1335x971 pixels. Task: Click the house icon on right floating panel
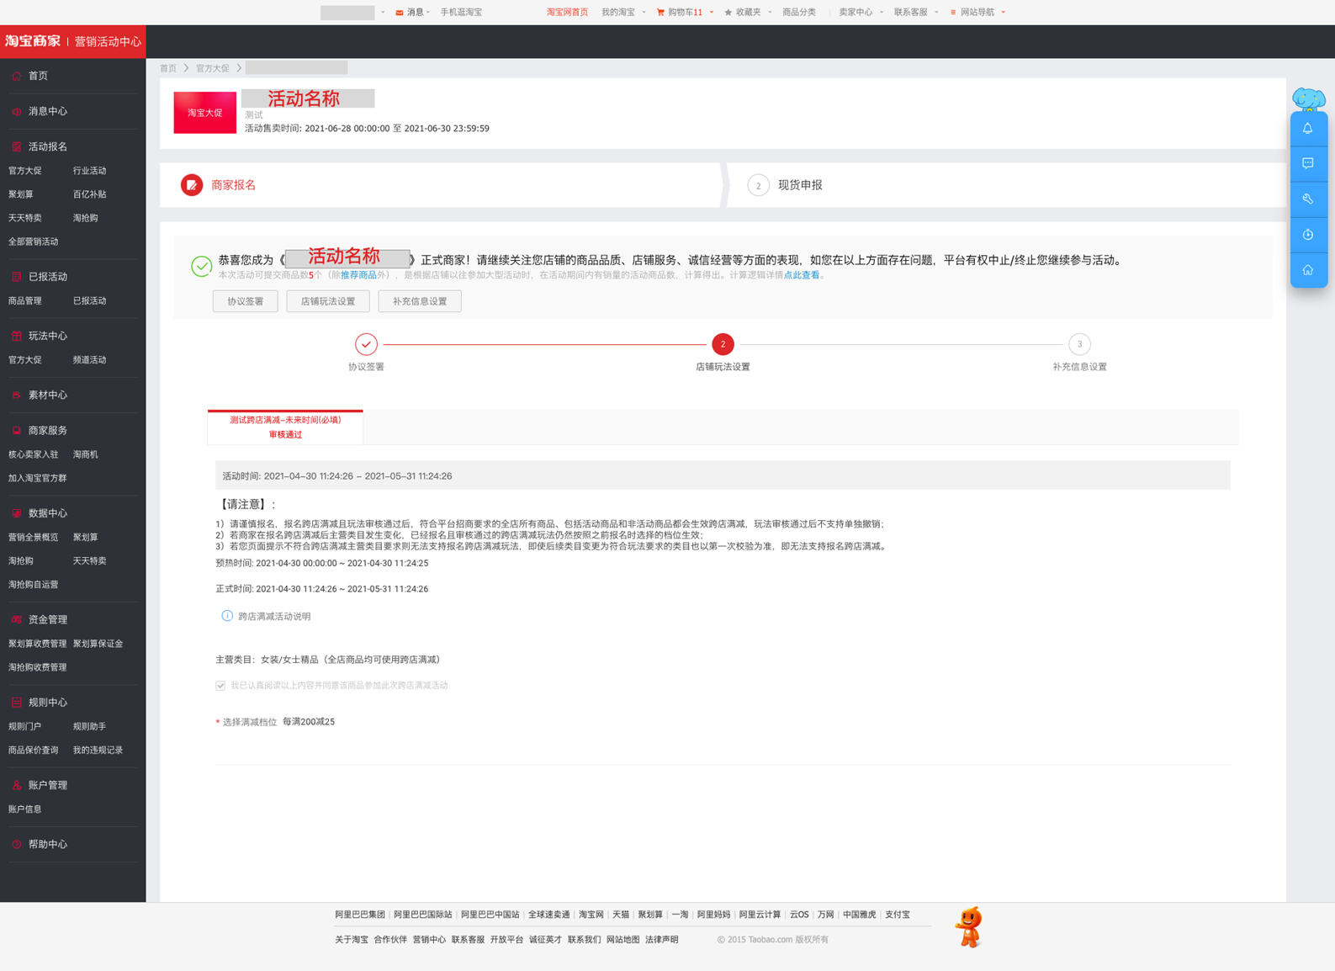coord(1308,270)
